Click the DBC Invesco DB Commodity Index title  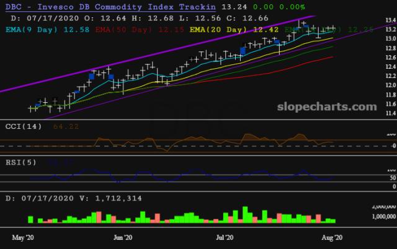pyautogui.click(x=109, y=7)
